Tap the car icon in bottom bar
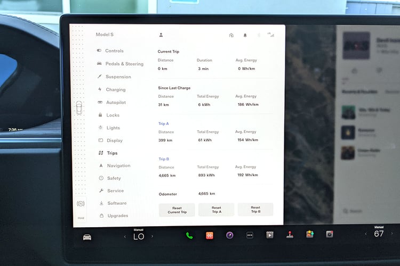The height and width of the screenshot is (266, 400). pos(87,237)
